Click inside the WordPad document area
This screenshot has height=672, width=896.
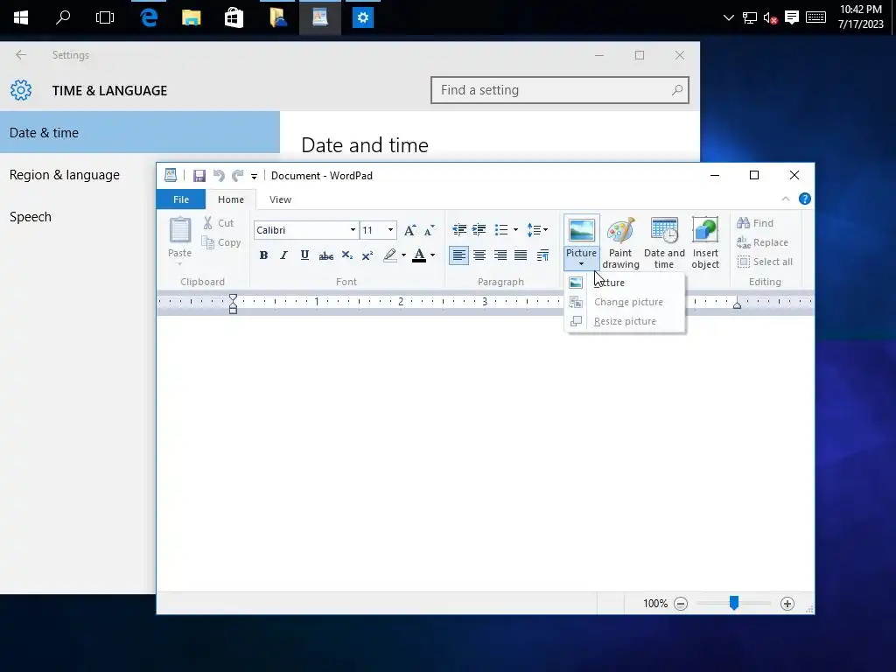click(485, 453)
